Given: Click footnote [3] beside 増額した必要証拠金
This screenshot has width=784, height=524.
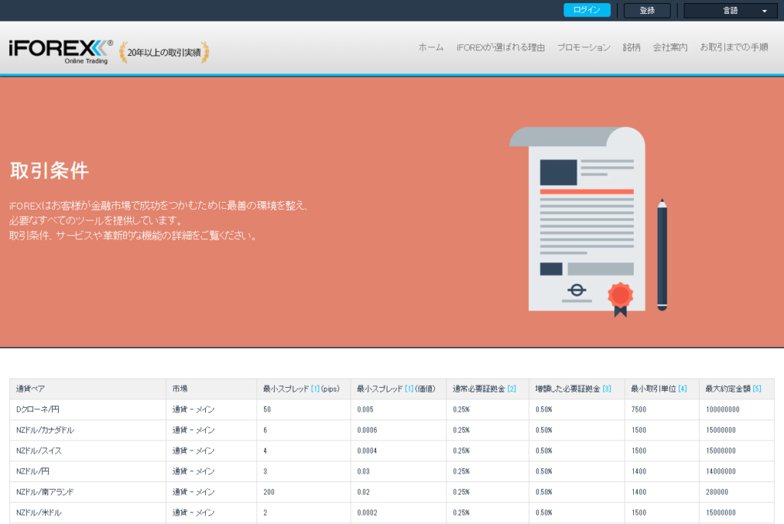Looking at the screenshot, I should point(607,389).
